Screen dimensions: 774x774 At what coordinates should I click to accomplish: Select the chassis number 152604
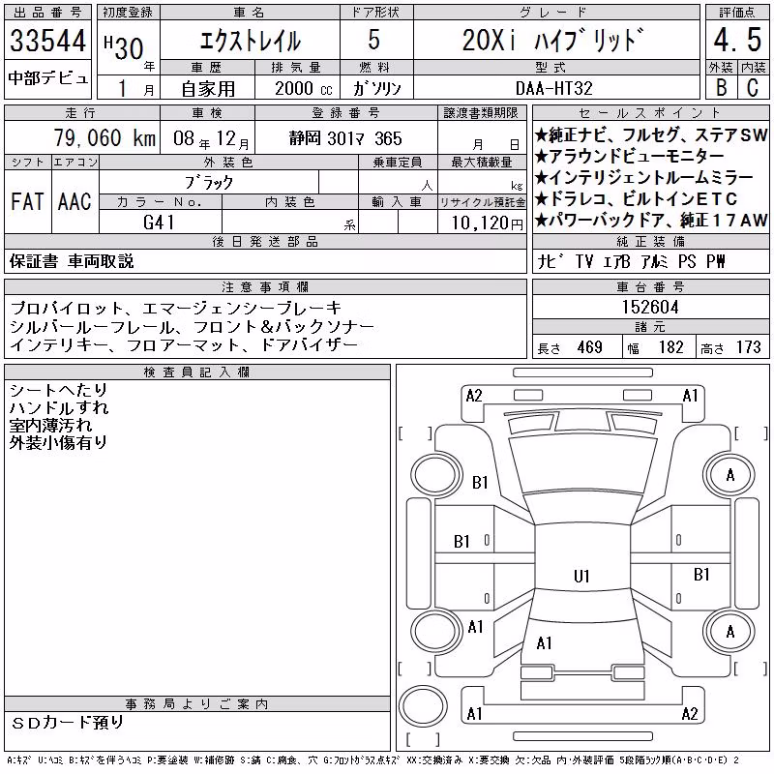(650, 307)
